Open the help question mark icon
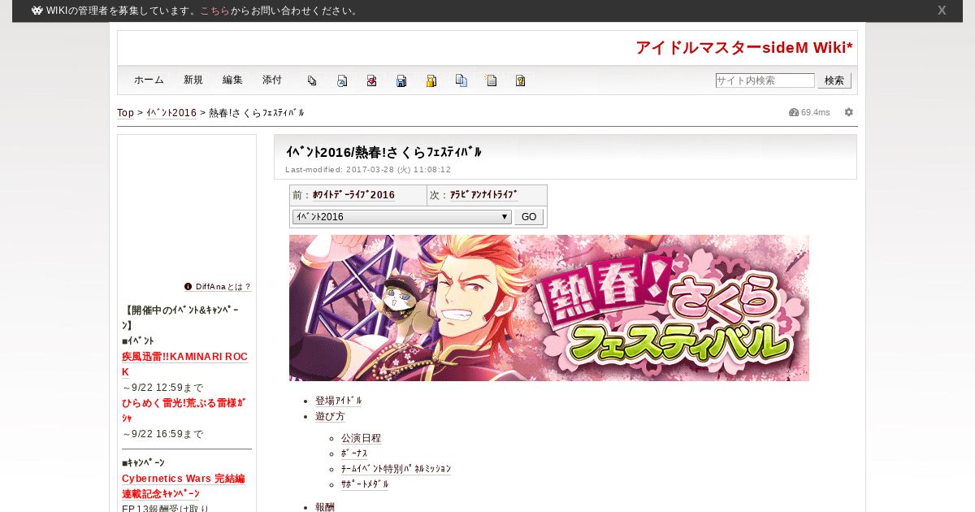This screenshot has height=512, width=975. pos(521,80)
